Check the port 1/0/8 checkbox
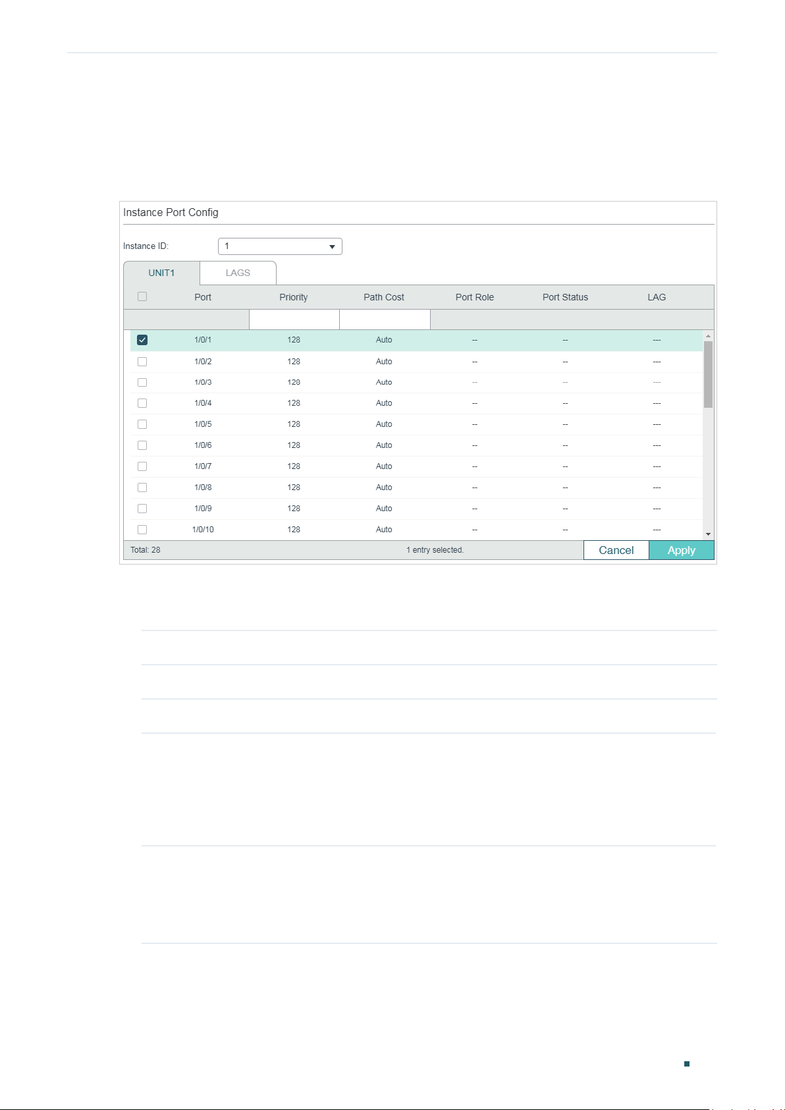Viewport: 785px width, 1110px height. (142, 487)
